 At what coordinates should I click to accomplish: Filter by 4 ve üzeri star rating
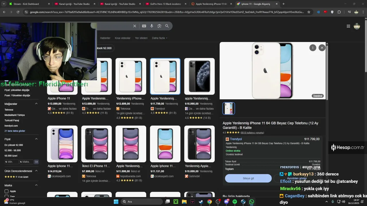click(x=16, y=177)
